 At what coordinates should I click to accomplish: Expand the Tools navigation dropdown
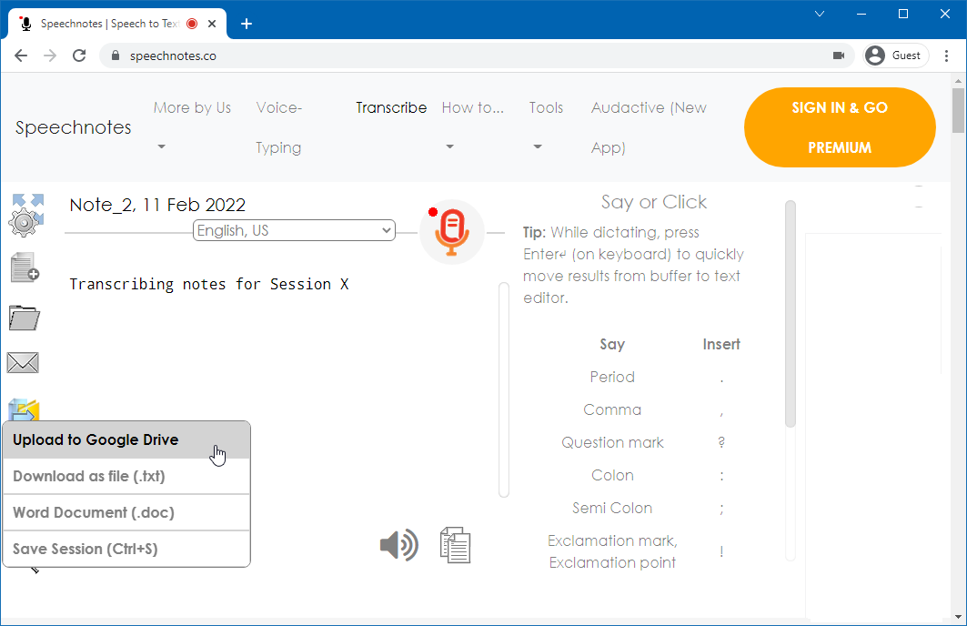(x=546, y=108)
